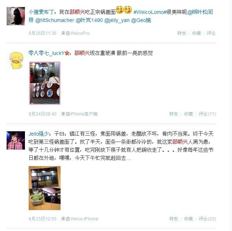Click 收藏 on the 8月26日 post
Screen dimensions: 232x231
point(196,33)
